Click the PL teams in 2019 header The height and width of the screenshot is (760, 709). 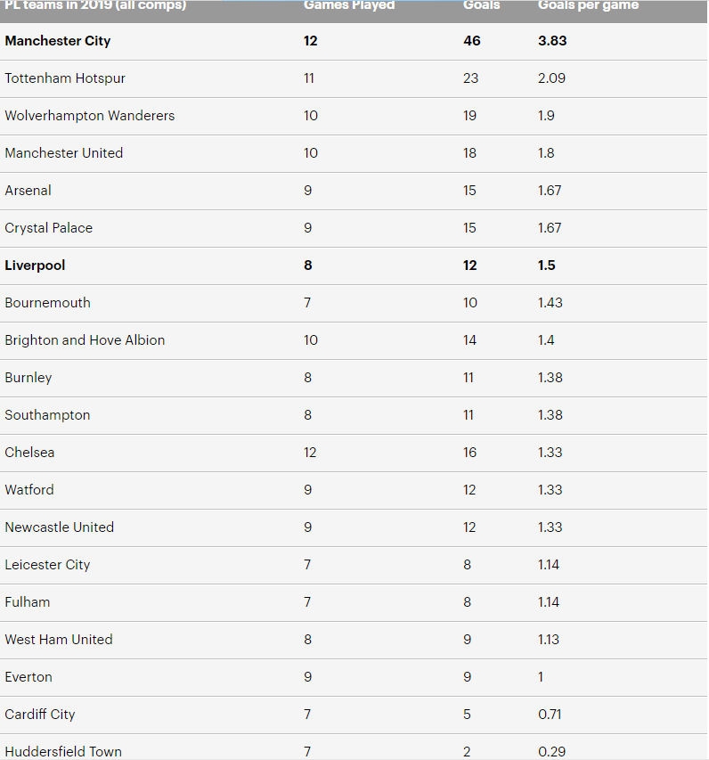(x=95, y=5)
